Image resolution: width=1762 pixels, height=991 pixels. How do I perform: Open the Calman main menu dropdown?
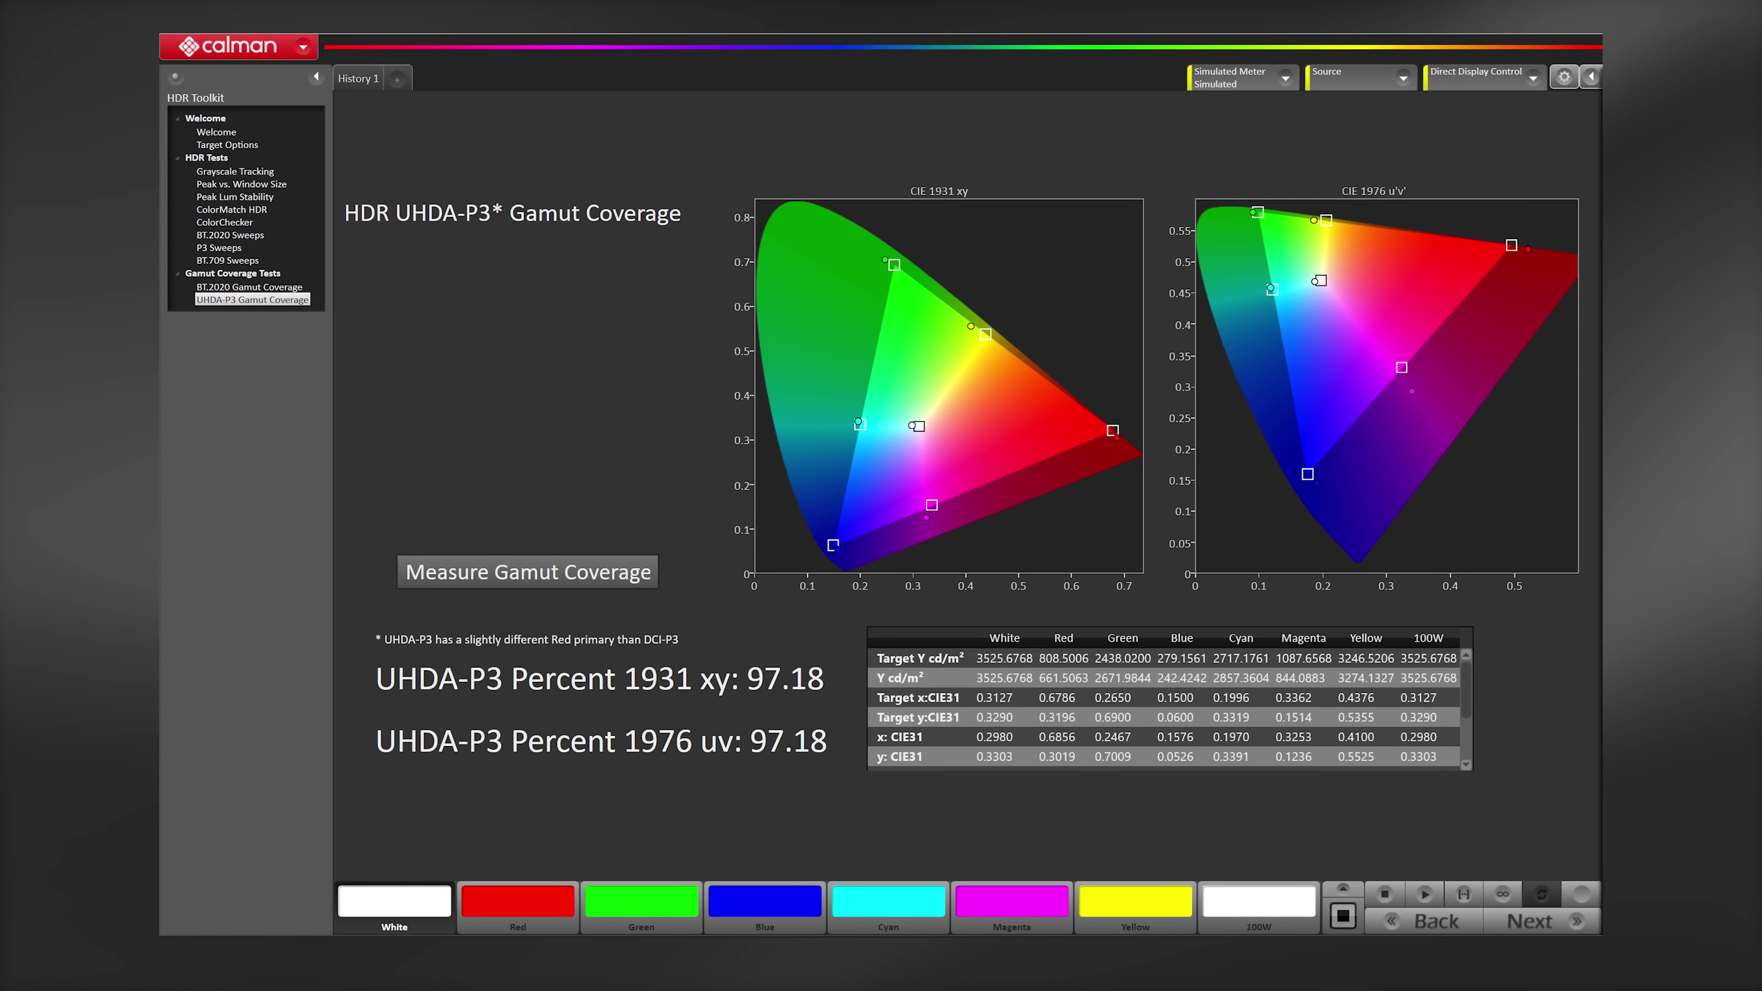303,46
